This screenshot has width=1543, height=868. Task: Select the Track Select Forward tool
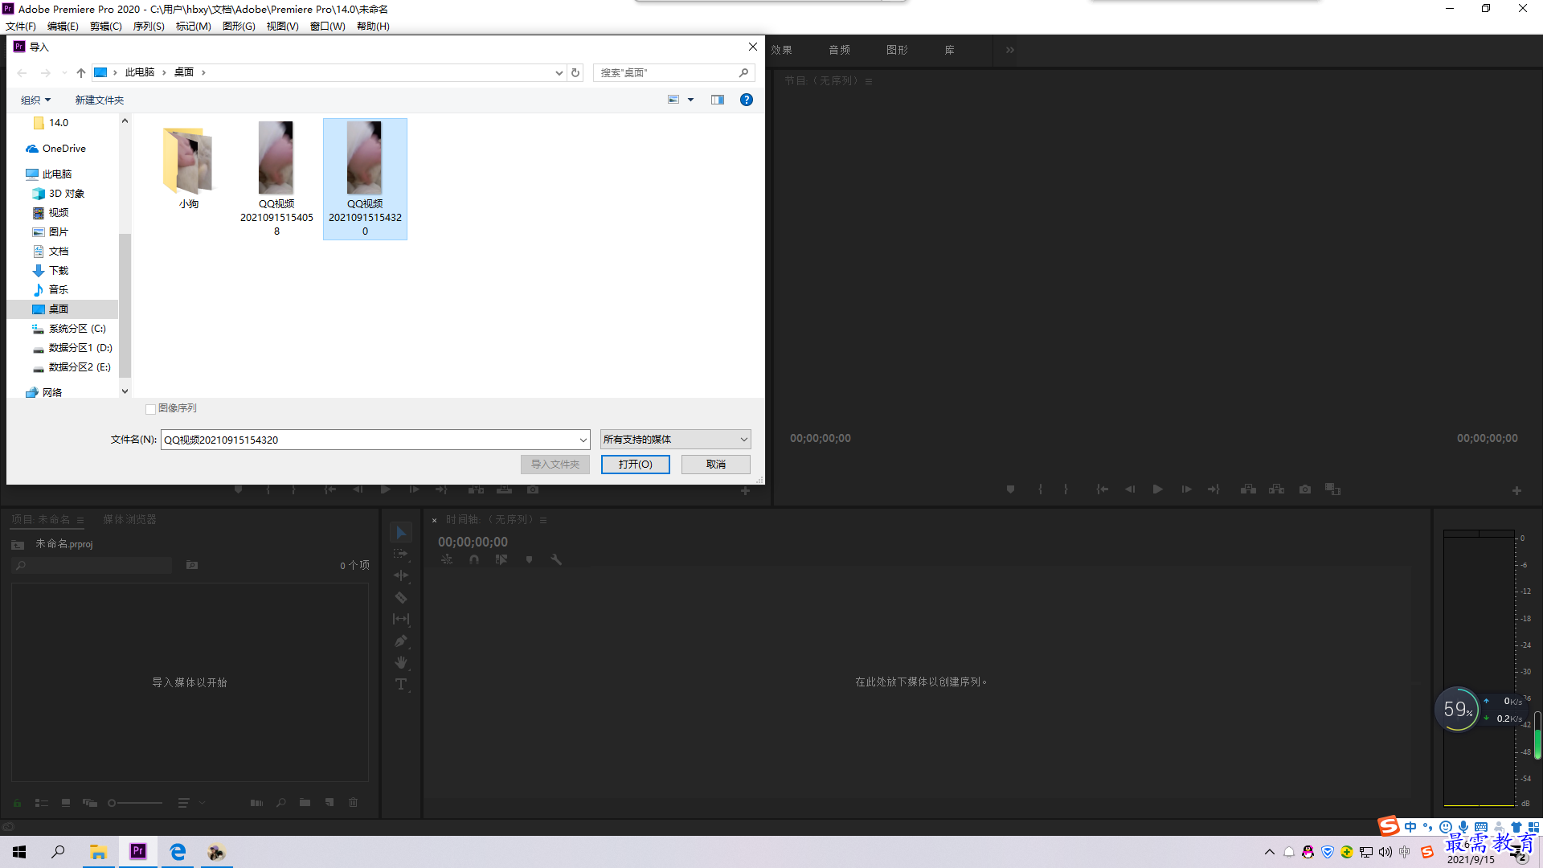click(x=401, y=554)
